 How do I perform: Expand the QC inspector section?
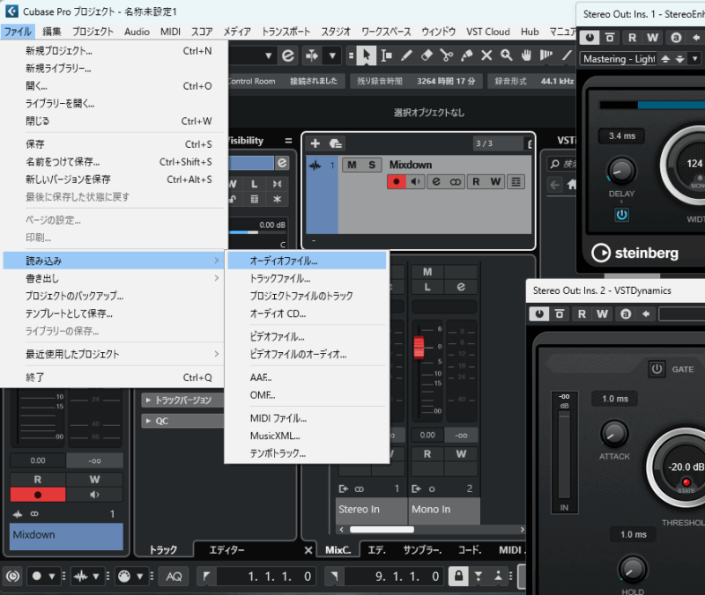pyautogui.click(x=182, y=421)
